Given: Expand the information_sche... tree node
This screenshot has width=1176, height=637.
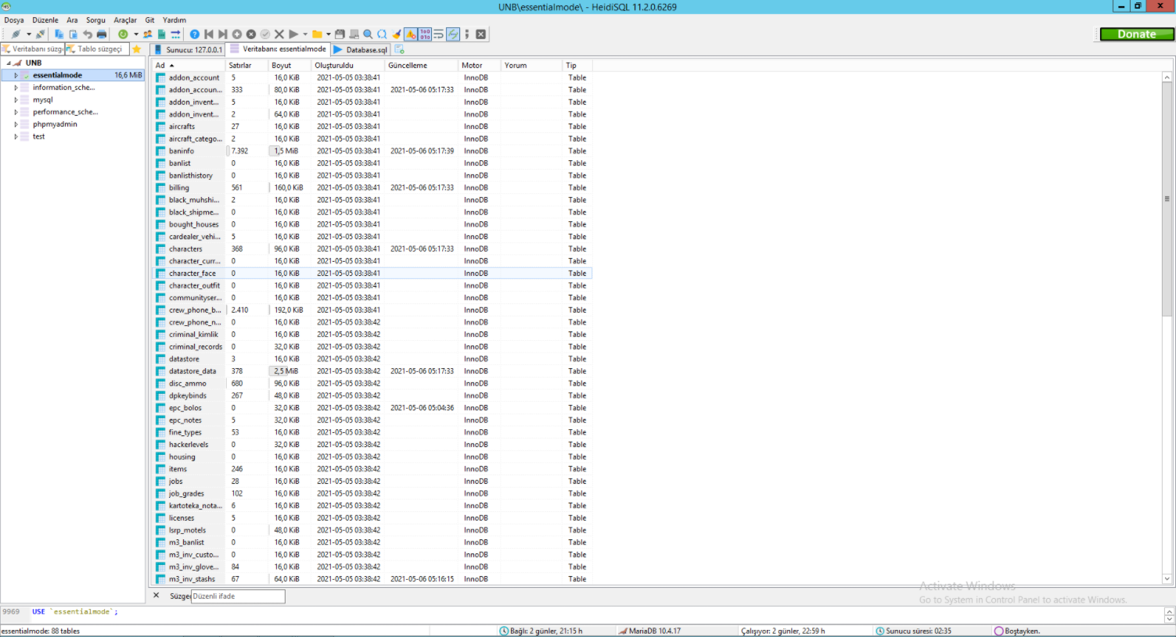Looking at the screenshot, I should [16, 88].
